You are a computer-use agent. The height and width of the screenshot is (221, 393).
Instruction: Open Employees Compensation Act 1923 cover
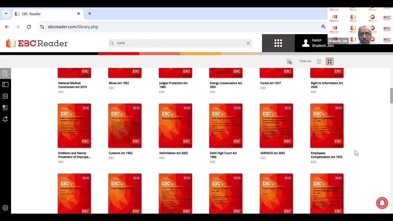click(x=327, y=126)
